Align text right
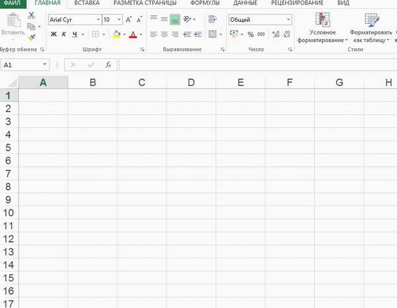 (x=175, y=34)
